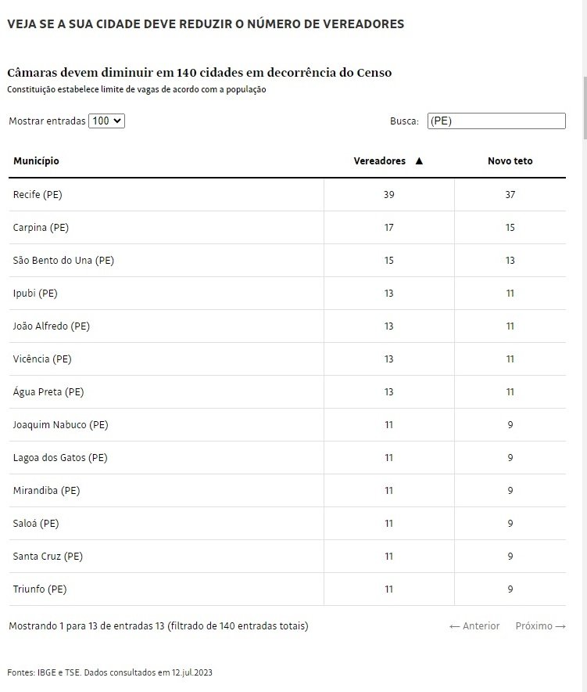This screenshot has height=692, width=587.
Task: Select the Saloá (PE) row
Action: click(36, 524)
